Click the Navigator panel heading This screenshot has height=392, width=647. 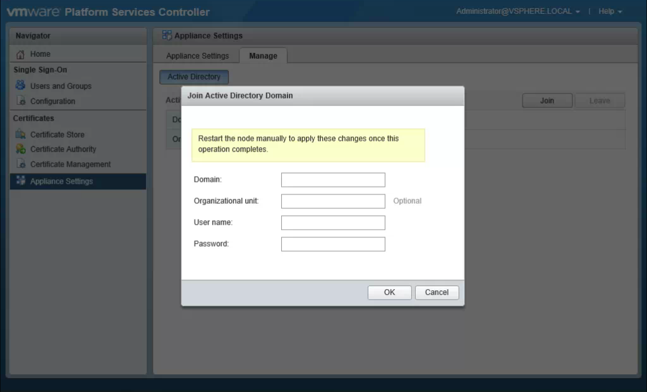(33, 36)
